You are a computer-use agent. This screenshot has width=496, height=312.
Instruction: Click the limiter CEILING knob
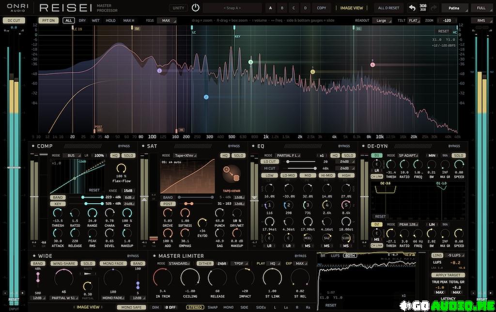[190, 278]
